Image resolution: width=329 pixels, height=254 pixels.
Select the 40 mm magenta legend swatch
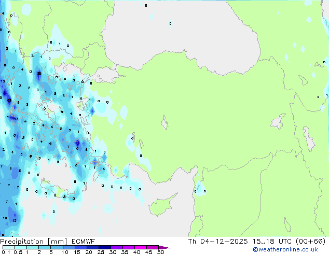(x=141, y=247)
